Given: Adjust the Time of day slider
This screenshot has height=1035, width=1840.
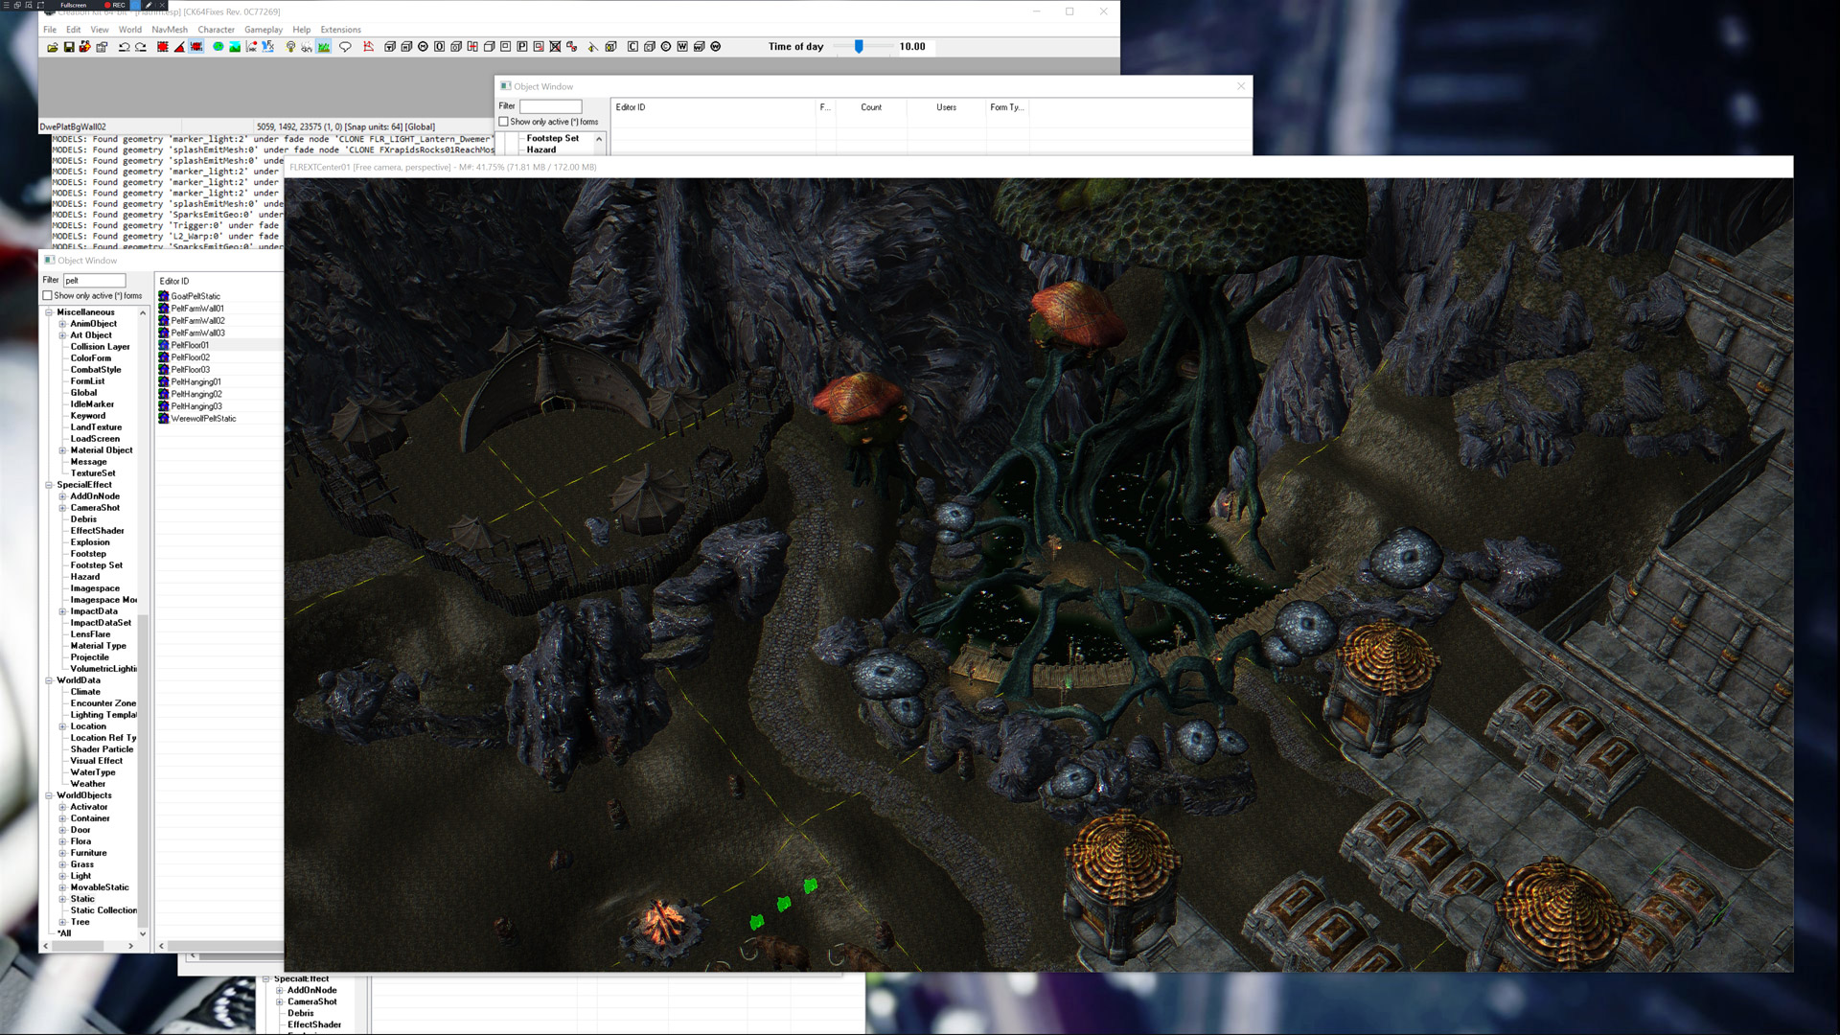Looking at the screenshot, I should tap(859, 46).
